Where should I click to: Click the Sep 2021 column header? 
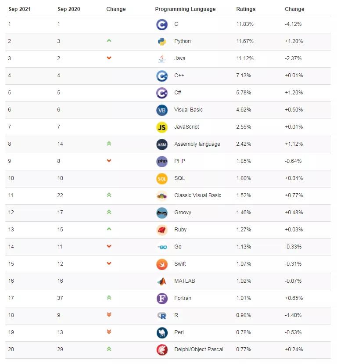(x=19, y=9)
